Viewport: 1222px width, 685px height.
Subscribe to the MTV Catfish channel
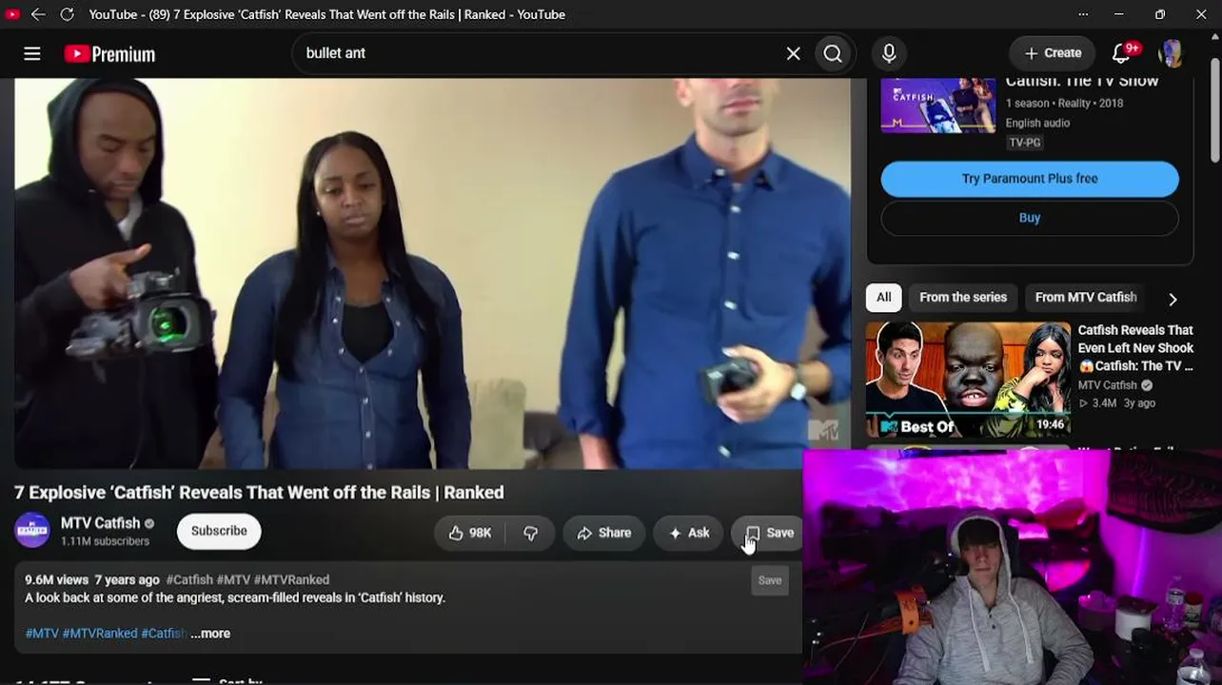pyautogui.click(x=219, y=531)
